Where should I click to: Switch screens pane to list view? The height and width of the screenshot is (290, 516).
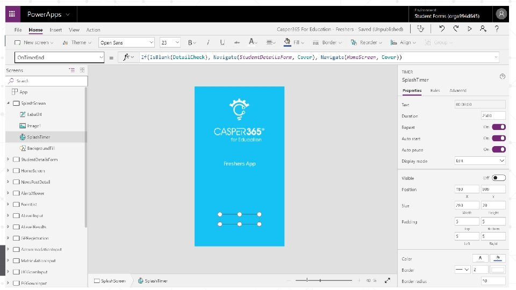pyautogui.click(x=71, y=70)
